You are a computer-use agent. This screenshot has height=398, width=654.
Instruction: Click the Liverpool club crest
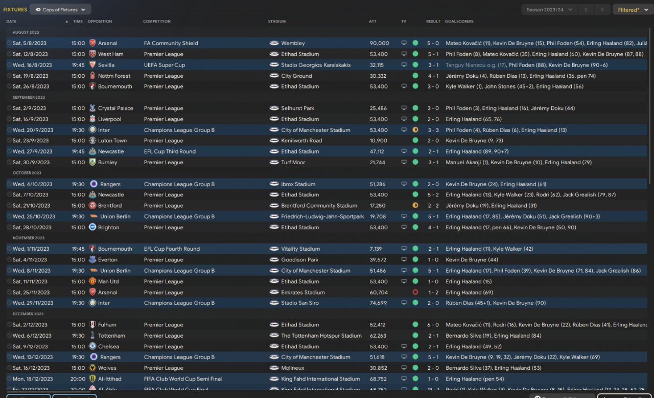92,119
